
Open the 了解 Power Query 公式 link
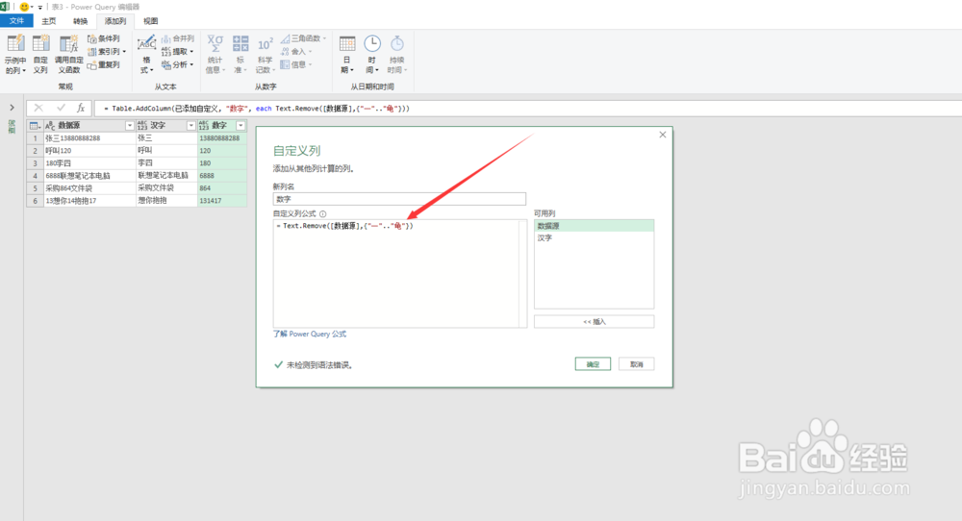tap(310, 335)
